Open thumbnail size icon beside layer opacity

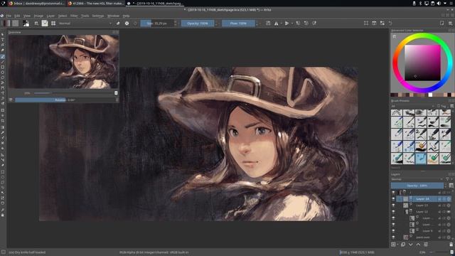pyautogui.click(x=451, y=186)
